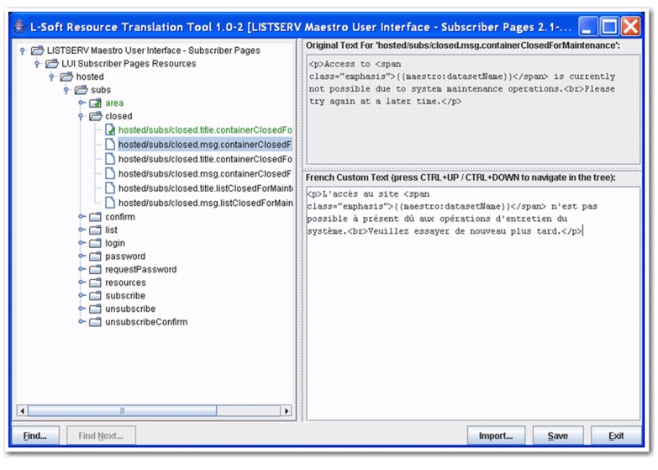This screenshot has height=470, width=658.
Task: Expand the requestPassword folder node
Action: [x=82, y=269]
